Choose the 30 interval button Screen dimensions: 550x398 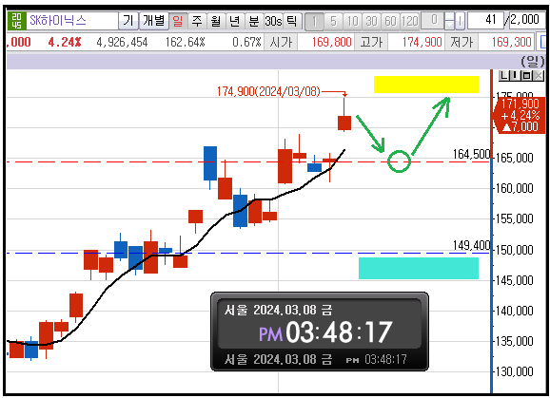coord(371,21)
